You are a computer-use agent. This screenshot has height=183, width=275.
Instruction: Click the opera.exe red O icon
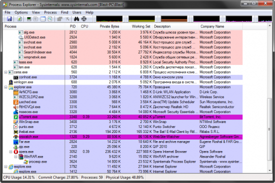(16, 152)
